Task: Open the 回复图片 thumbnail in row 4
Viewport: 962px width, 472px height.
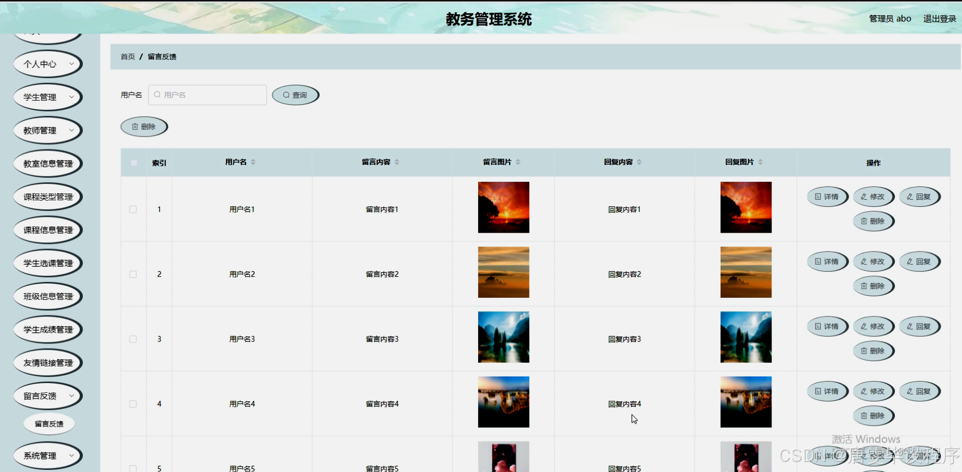Action: (746, 402)
